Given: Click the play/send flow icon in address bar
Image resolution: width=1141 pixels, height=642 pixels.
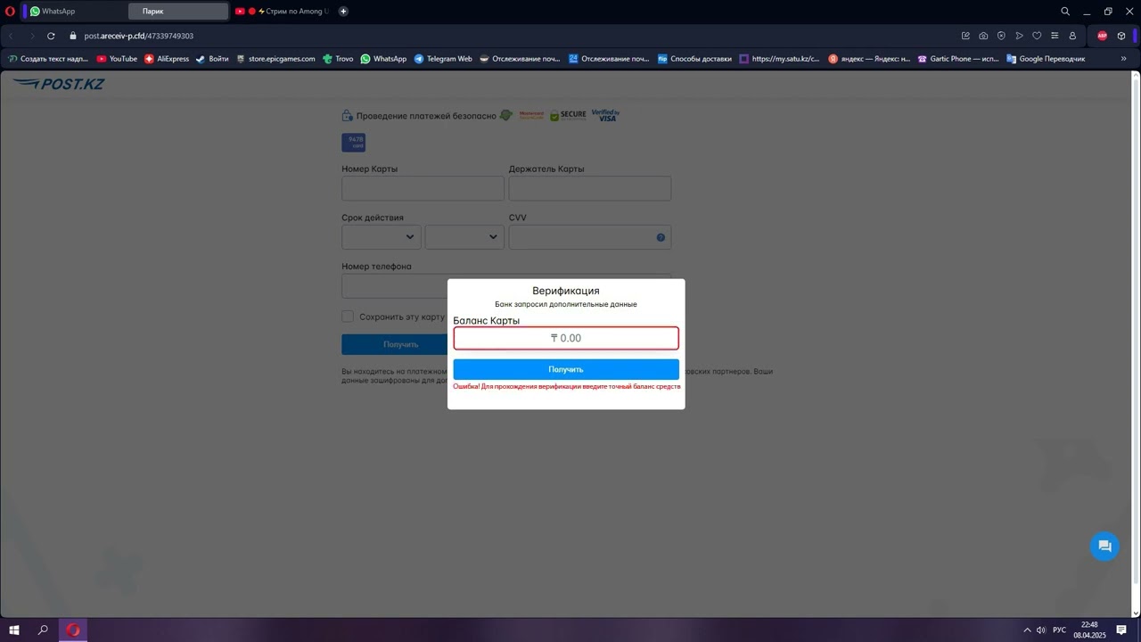Looking at the screenshot, I should pos(1019,36).
